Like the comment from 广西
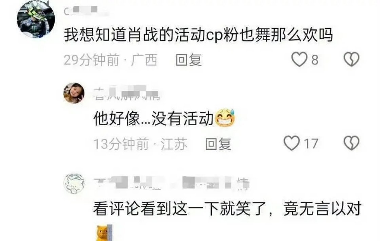 (x=299, y=59)
